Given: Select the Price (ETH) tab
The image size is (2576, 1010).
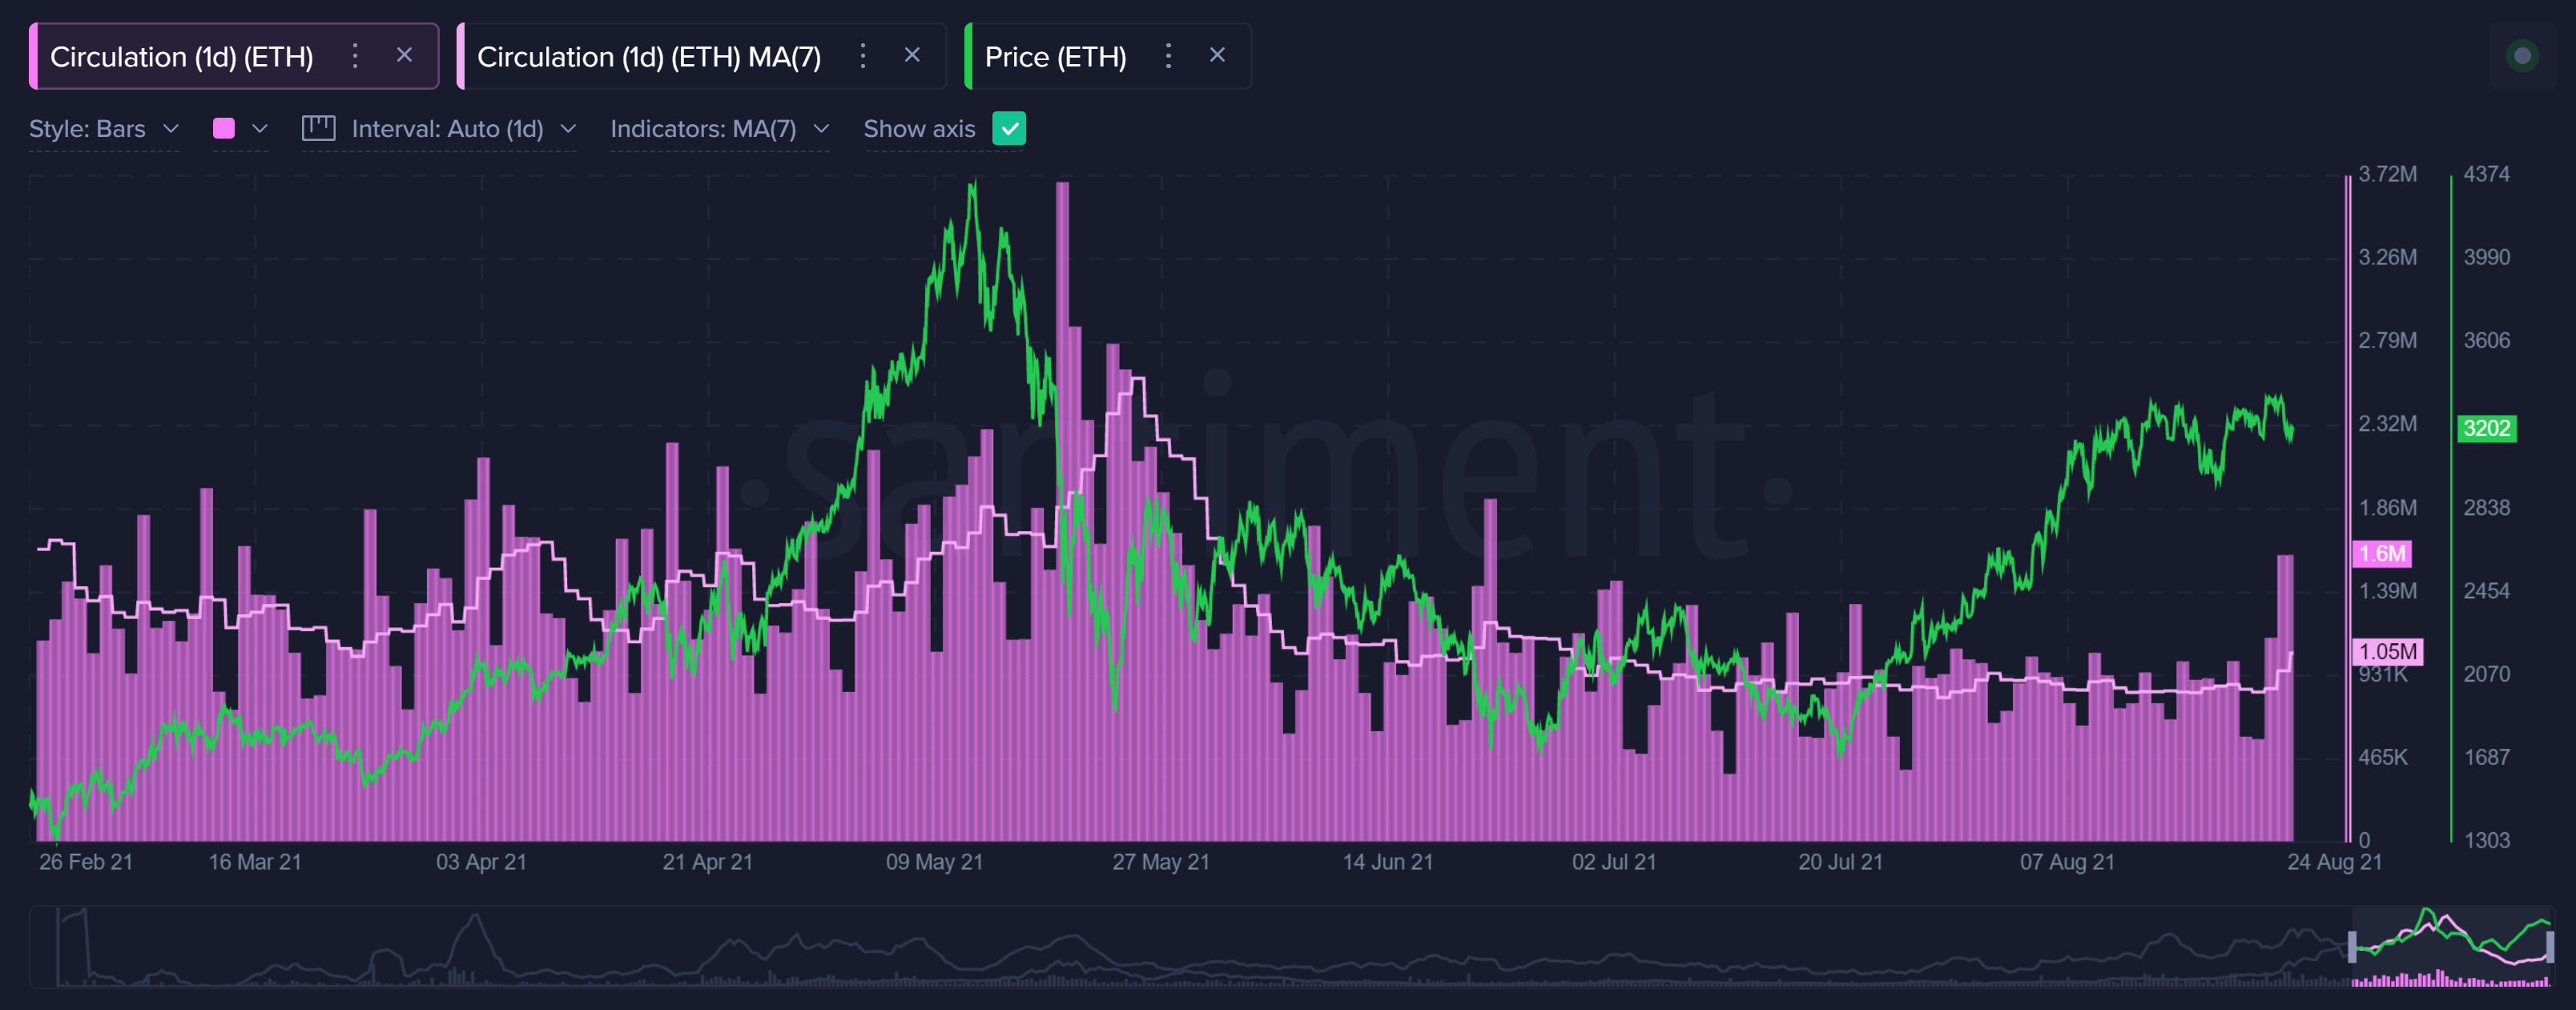Looking at the screenshot, I should tap(1054, 57).
